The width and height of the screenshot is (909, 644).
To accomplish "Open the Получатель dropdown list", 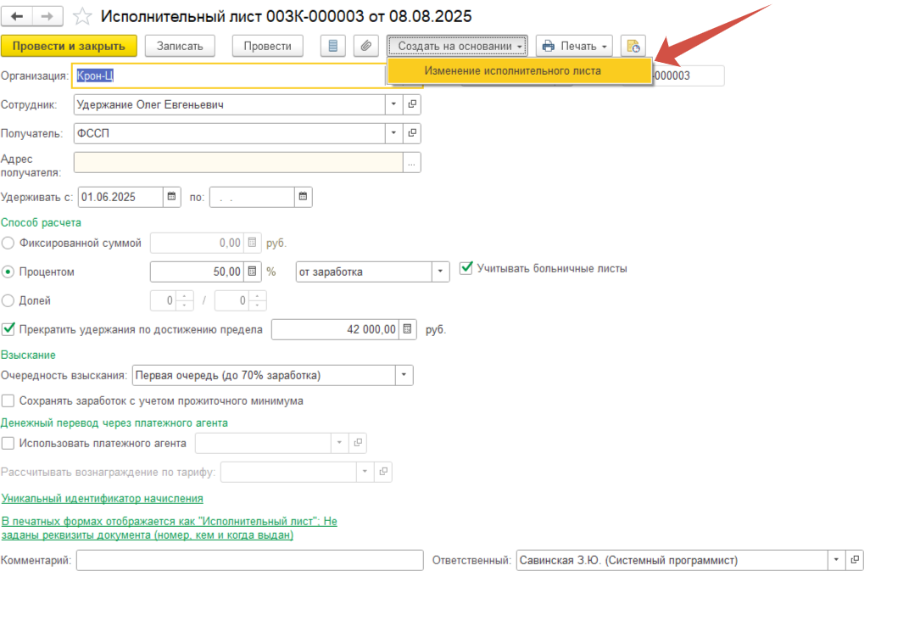I will point(393,133).
